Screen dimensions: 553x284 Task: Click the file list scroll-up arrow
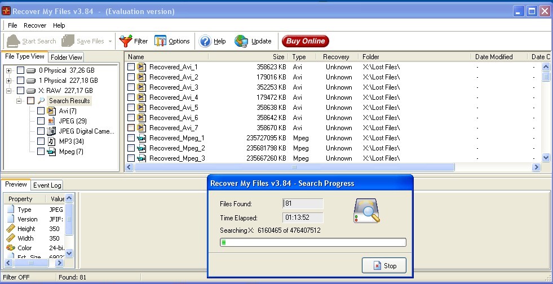coord(546,66)
